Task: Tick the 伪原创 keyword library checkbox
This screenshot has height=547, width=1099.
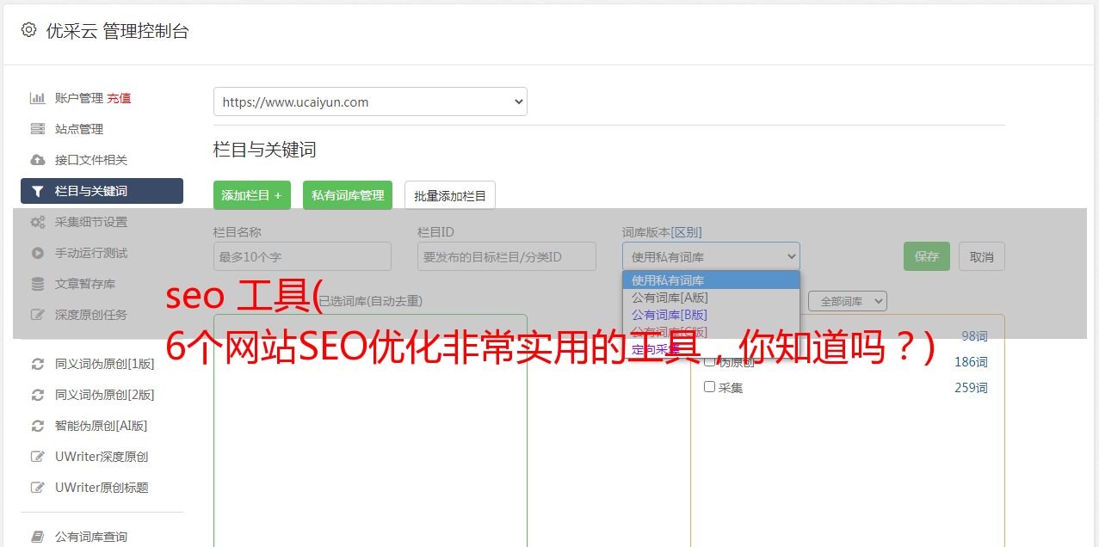Action: [710, 361]
